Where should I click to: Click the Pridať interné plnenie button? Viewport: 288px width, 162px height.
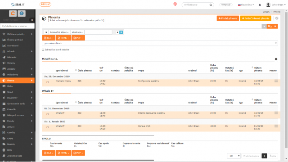point(256,18)
